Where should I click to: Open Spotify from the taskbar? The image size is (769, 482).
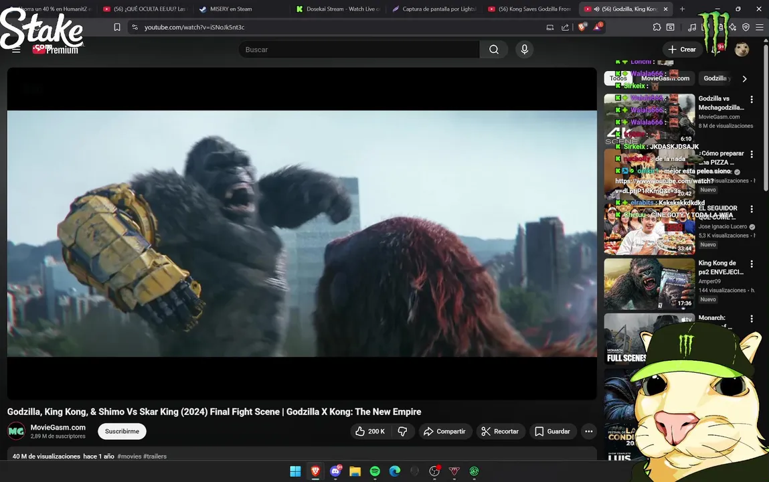(375, 471)
